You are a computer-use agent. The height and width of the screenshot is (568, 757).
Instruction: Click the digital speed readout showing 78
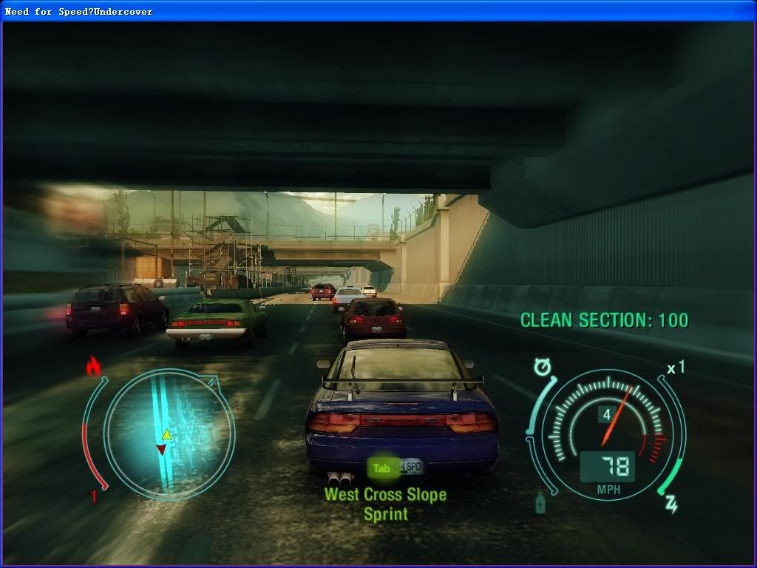tap(607, 467)
